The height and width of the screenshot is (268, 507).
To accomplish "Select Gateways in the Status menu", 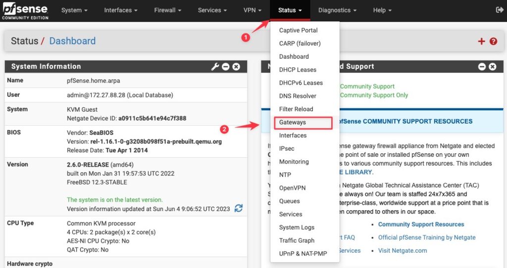I will pyautogui.click(x=305, y=122).
